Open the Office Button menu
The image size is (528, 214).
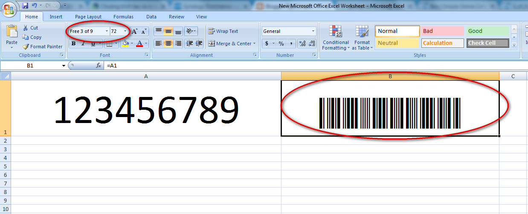pyautogui.click(x=10, y=9)
